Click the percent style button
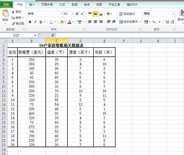184x155 pixels. click(154, 22)
